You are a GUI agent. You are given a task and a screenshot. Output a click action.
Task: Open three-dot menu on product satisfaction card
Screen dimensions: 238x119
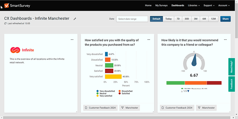[x=148, y=39]
